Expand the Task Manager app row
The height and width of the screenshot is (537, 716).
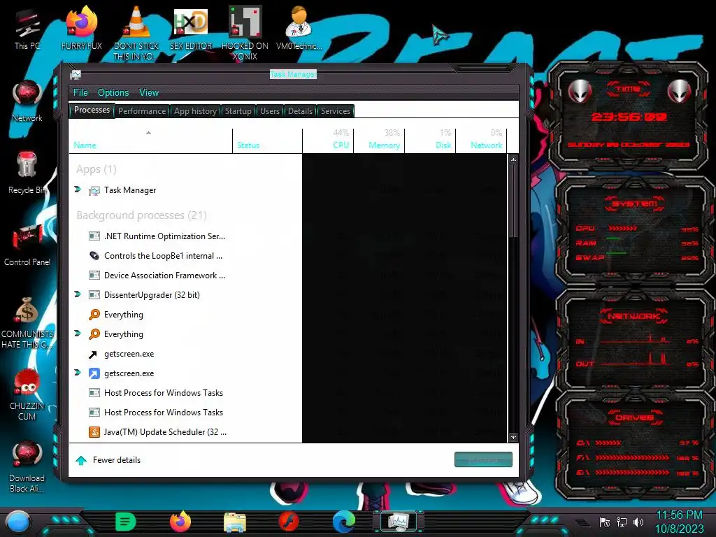78,189
